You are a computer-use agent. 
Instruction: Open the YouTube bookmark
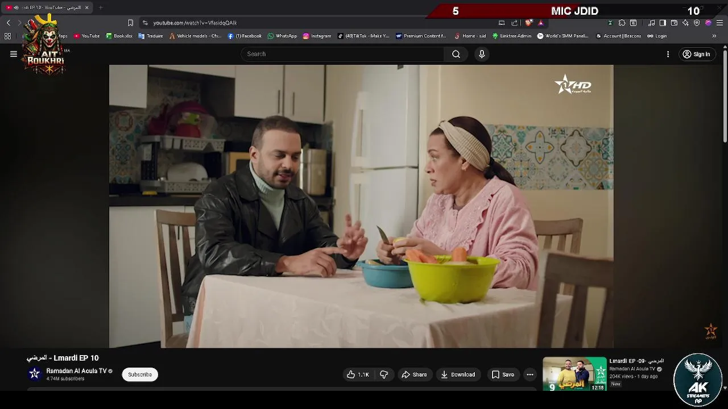click(86, 36)
